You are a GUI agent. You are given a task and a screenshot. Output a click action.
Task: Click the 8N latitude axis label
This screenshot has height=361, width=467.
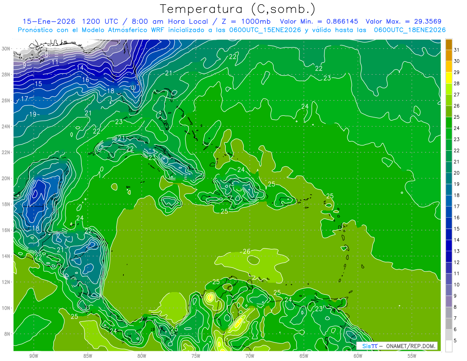pos(7,334)
